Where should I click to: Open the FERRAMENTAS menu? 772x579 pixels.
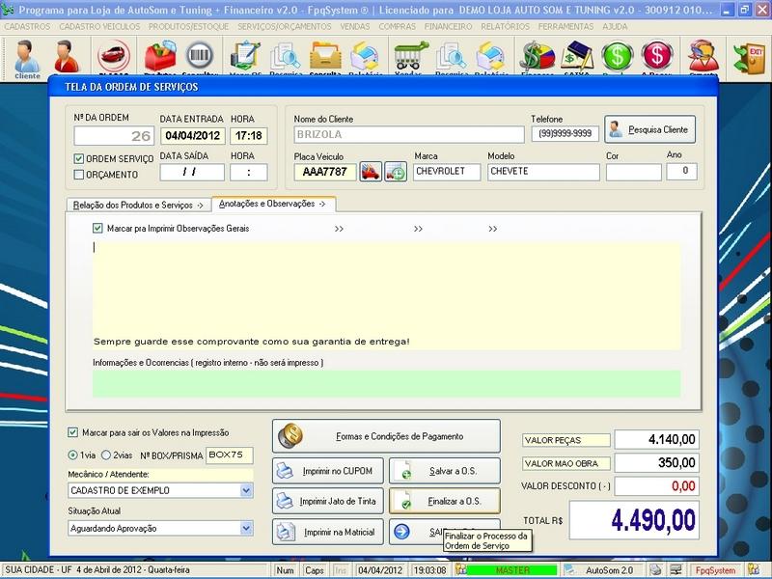[x=565, y=27]
